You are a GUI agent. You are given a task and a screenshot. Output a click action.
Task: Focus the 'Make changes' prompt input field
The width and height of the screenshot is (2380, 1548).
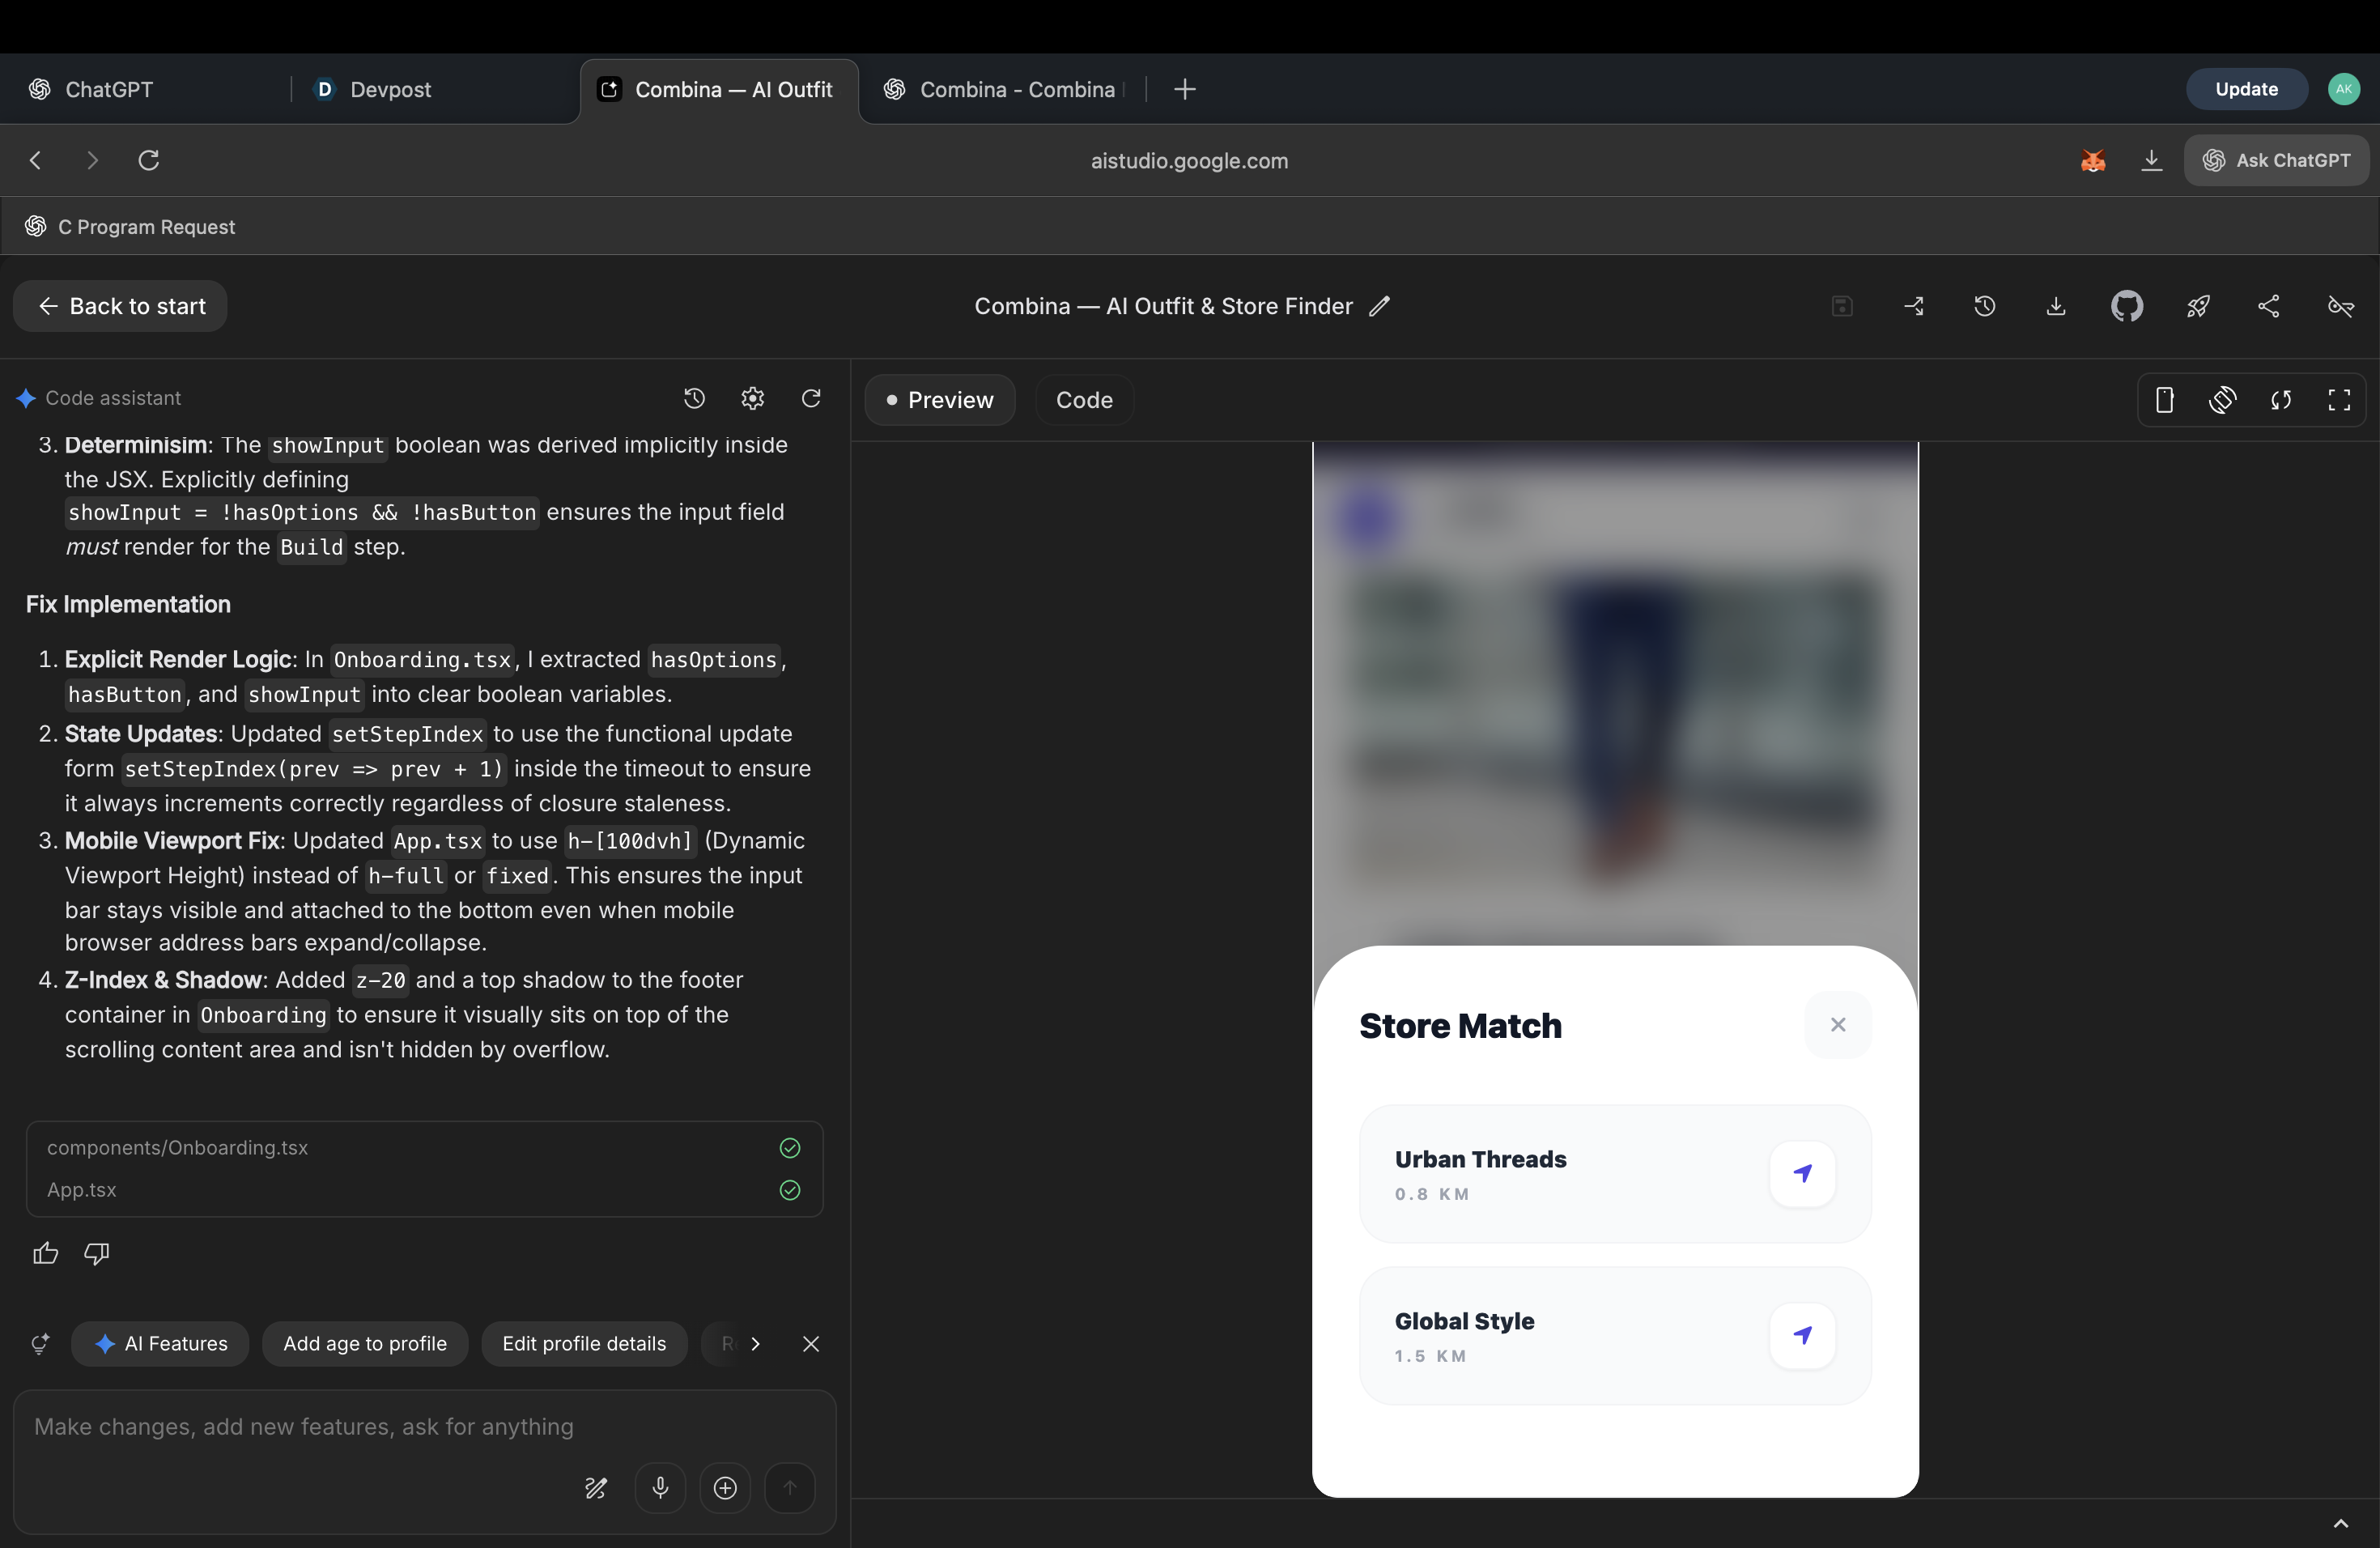click(x=304, y=1427)
